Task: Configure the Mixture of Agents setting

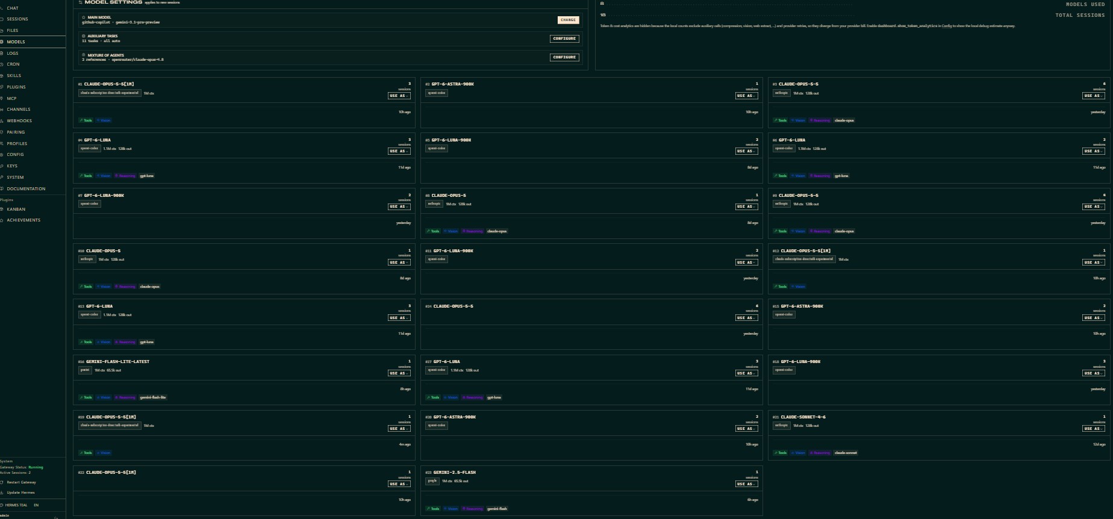Action: (564, 57)
